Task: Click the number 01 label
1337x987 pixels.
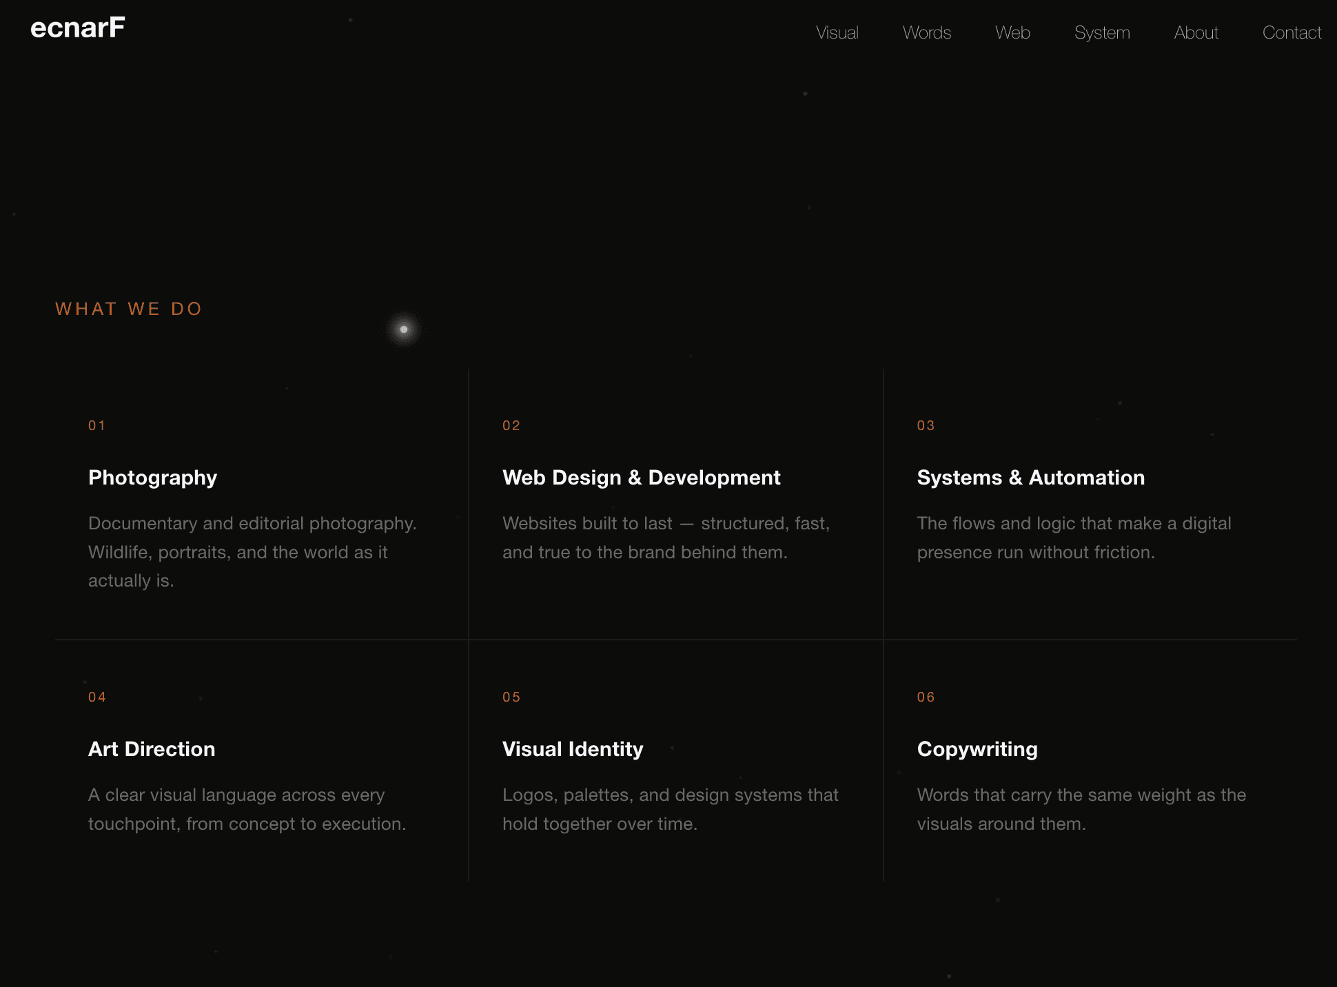Action: pos(97,425)
